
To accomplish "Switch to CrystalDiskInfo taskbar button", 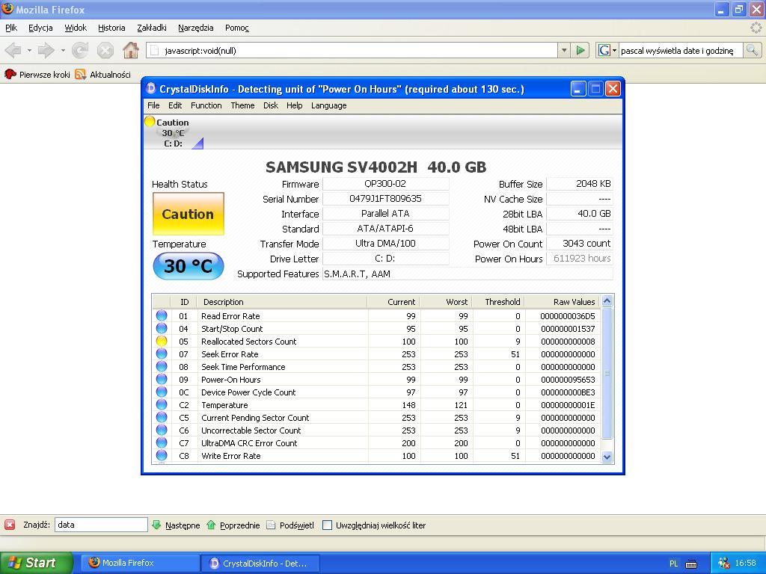I will pos(260,563).
